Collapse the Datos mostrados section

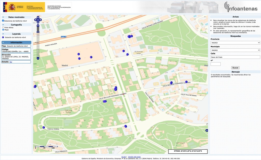tap(3, 17)
